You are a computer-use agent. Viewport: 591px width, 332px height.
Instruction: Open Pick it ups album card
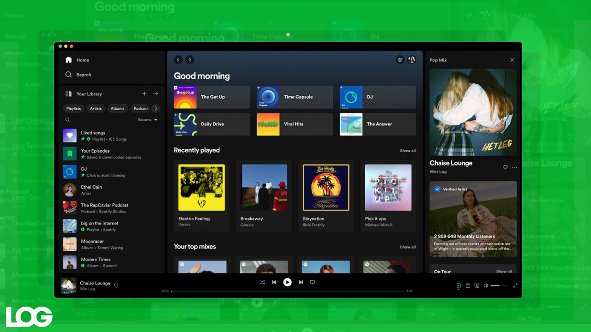click(388, 196)
